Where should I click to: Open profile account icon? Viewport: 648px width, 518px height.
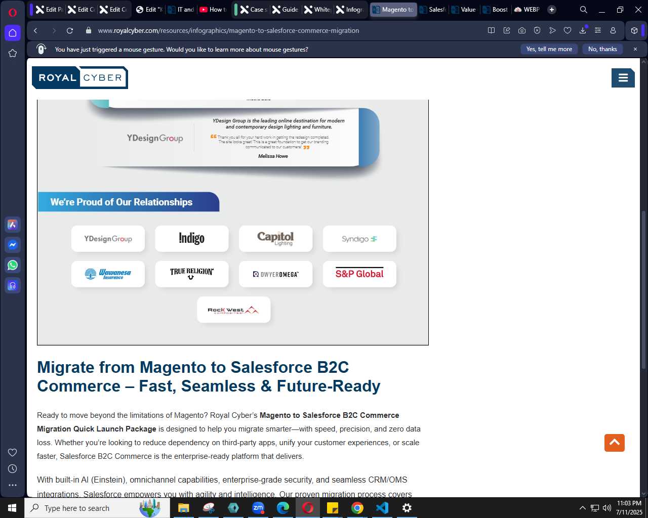[x=613, y=30]
